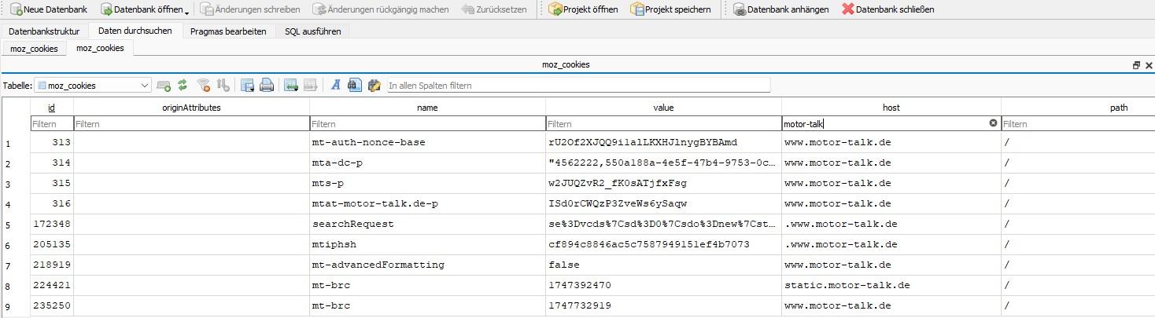The width and height of the screenshot is (1155, 318).
Task: Click Änderungen rückgängig machen button
Action: click(x=380, y=9)
